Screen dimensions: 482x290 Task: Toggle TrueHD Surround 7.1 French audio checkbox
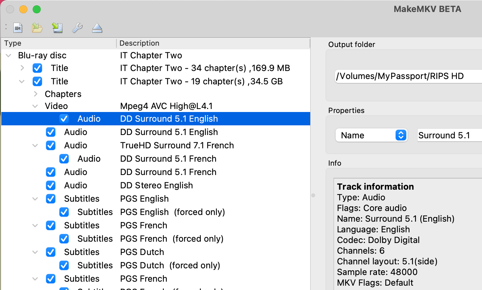pyautogui.click(x=51, y=145)
